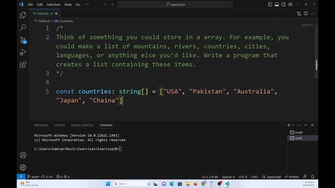Select the node terminal instance
The width and height of the screenshot is (335, 188).
(x=303, y=132)
